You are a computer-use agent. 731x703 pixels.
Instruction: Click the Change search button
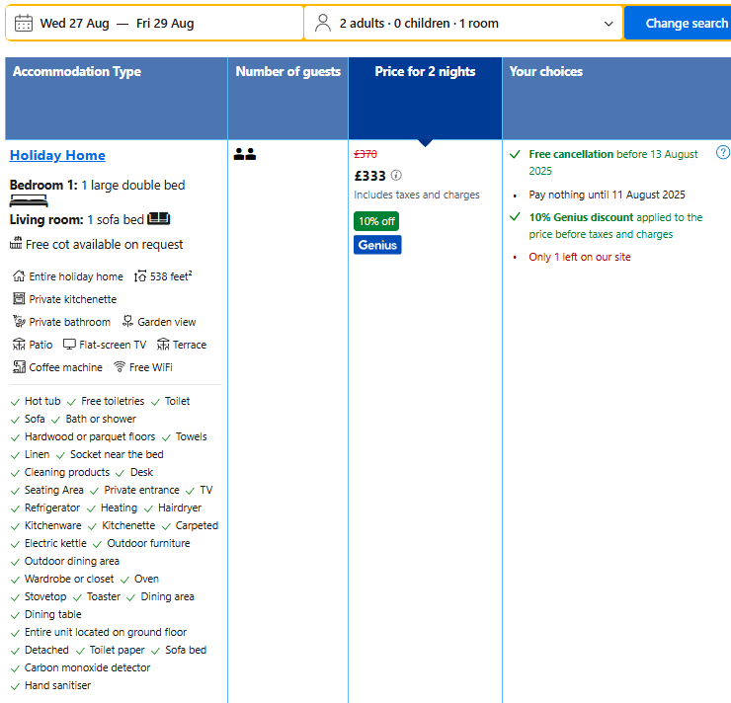tap(678, 24)
